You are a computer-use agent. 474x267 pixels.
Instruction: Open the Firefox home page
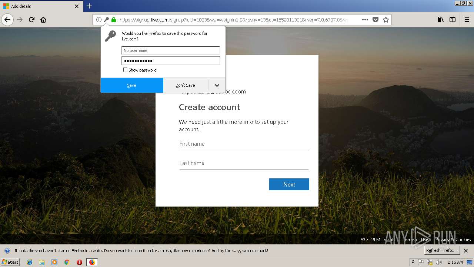point(43,20)
